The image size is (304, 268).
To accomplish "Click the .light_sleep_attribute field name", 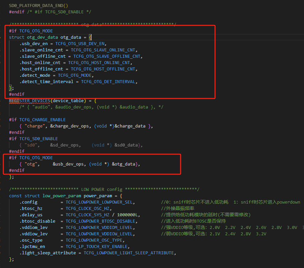I will point(47,253).
